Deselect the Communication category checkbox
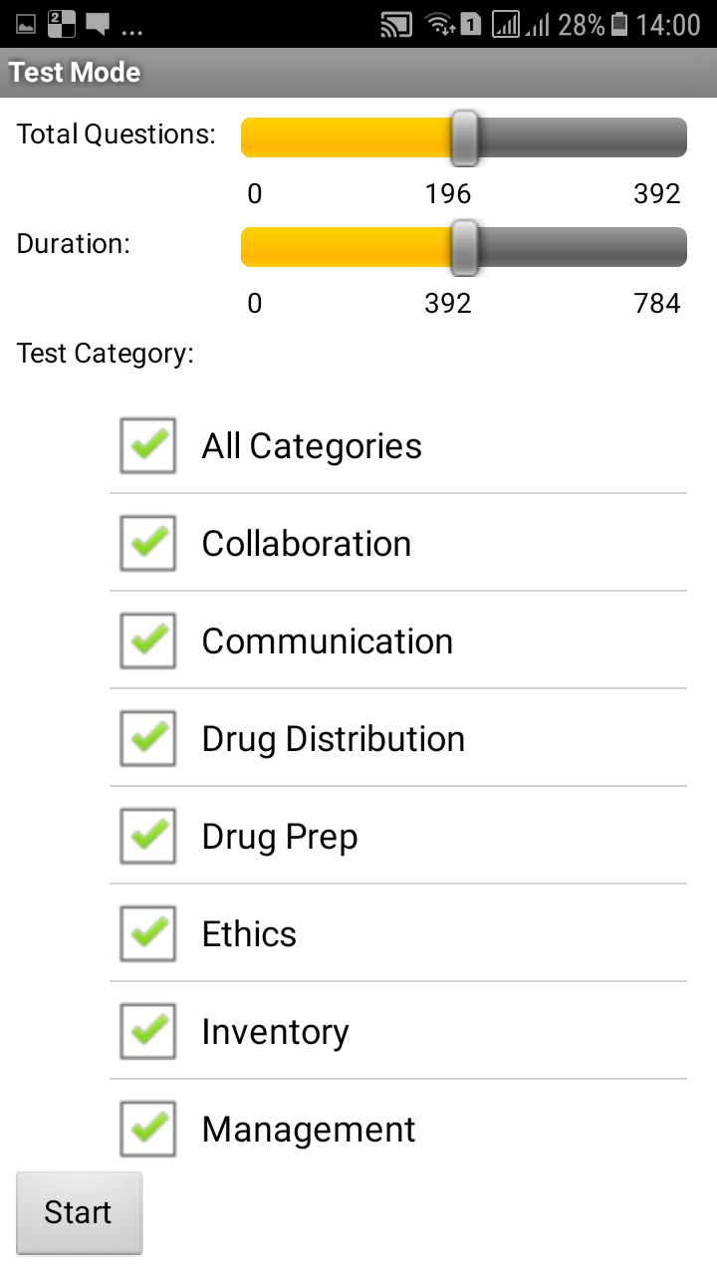717x1275 pixels. coord(148,640)
